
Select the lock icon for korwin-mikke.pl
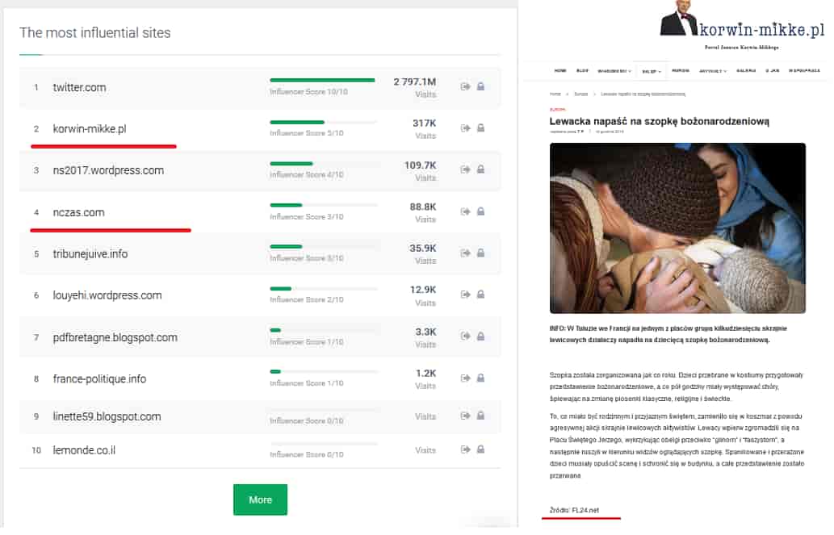(480, 127)
